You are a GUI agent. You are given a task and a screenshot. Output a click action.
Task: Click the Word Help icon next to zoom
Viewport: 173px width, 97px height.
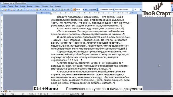point(86,10)
